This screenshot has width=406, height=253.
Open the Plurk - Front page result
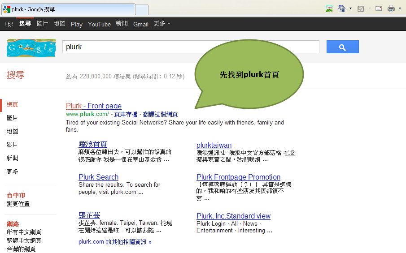[94, 106]
